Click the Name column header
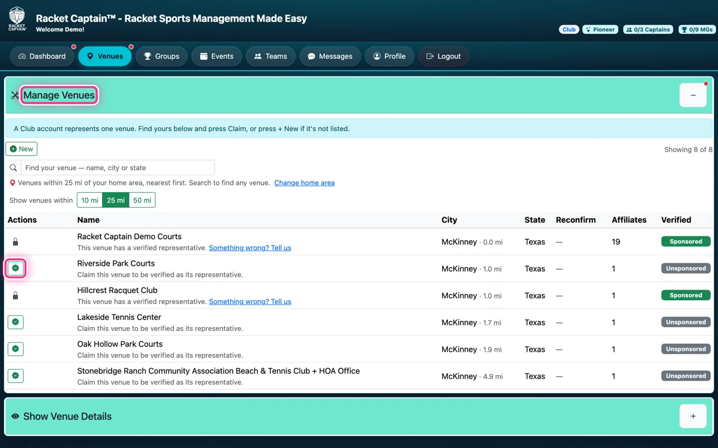 [89, 220]
